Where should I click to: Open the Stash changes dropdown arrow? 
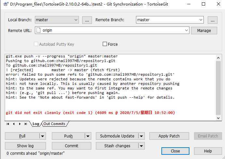[141, 146]
